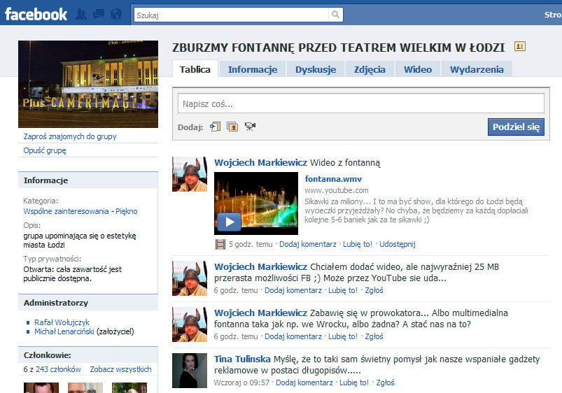Click Dodaj komentarz on the video post
Image resolution: width=562 pixels, height=393 pixels.
(308, 244)
